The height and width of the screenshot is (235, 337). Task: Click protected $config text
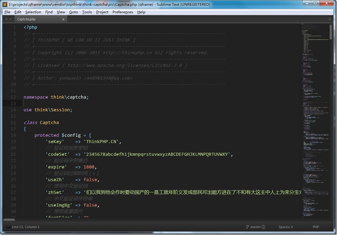point(57,135)
